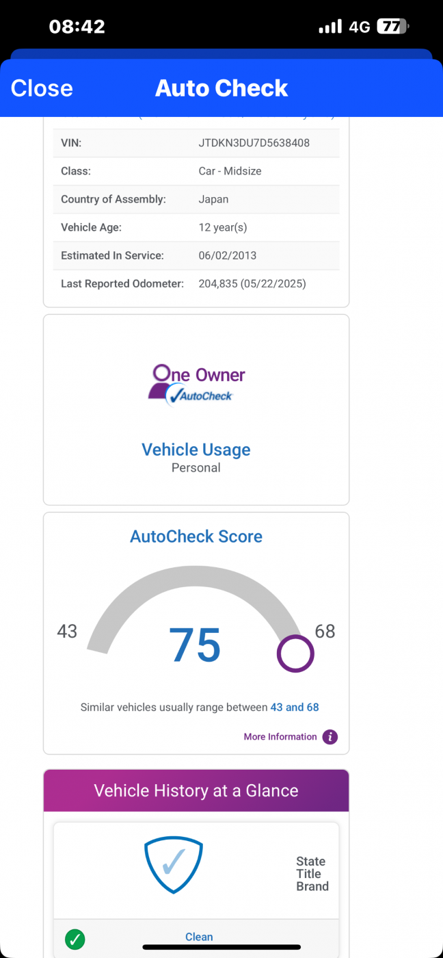Tap the Clean title status link
443x958 pixels.
[199, 937]
